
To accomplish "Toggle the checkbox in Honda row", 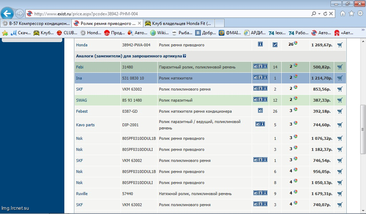I will tap(275, 45).
